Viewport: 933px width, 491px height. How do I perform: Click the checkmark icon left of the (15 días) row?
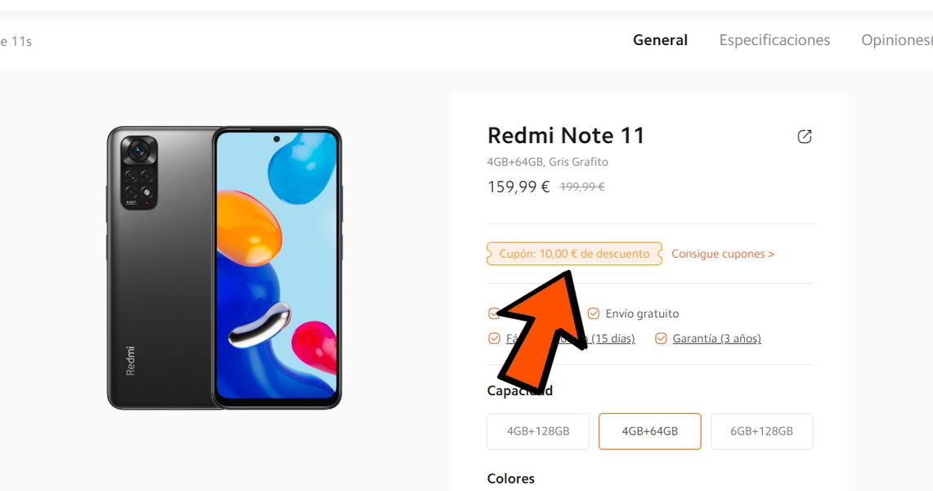coord(493,339)
